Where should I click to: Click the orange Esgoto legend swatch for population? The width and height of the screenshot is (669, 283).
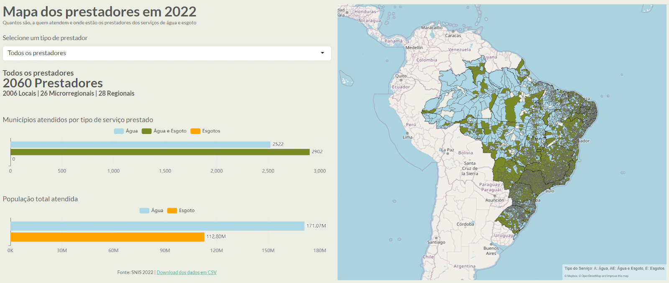172,211
